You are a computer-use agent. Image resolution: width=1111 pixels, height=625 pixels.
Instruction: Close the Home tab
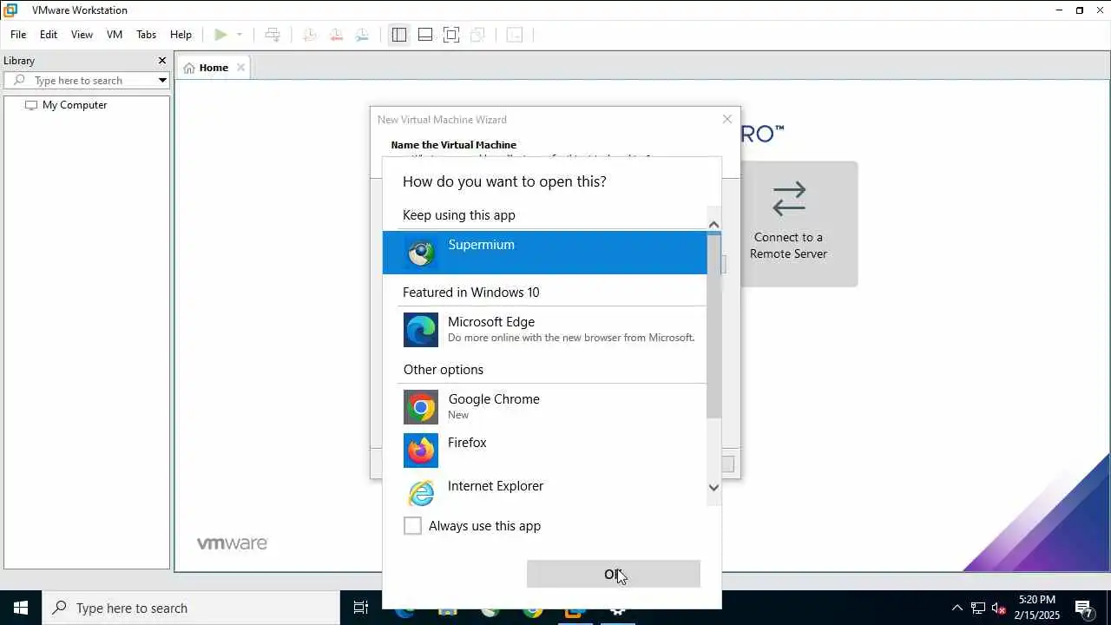click(x=241, y=68)
